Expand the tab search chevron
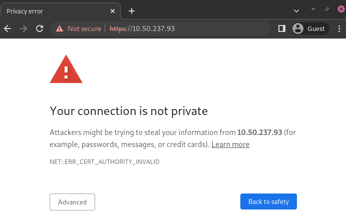This screenshot has width=346, height=217. click(296, 10)
